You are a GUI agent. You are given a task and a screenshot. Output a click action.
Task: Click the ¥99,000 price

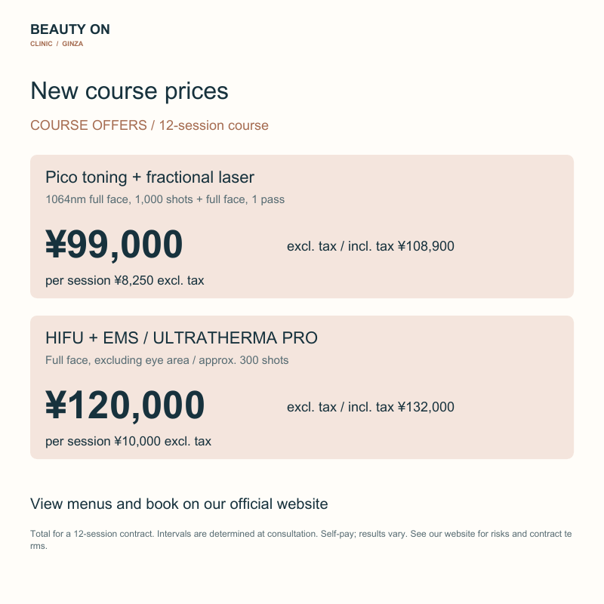(x=114, y=244)
